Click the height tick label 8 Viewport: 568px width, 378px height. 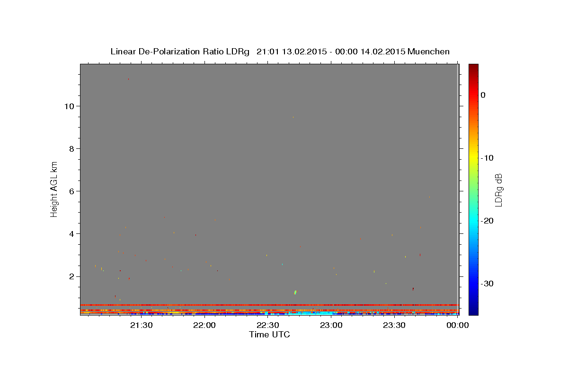[71, 148]
